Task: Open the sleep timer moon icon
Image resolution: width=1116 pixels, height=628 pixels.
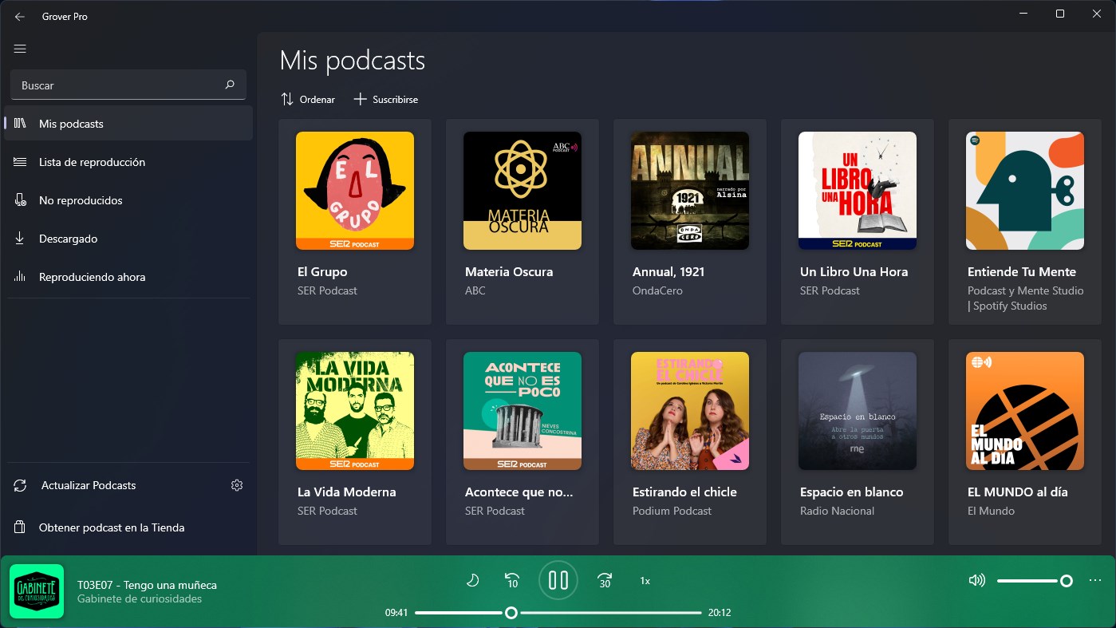Action: (472, 581)
